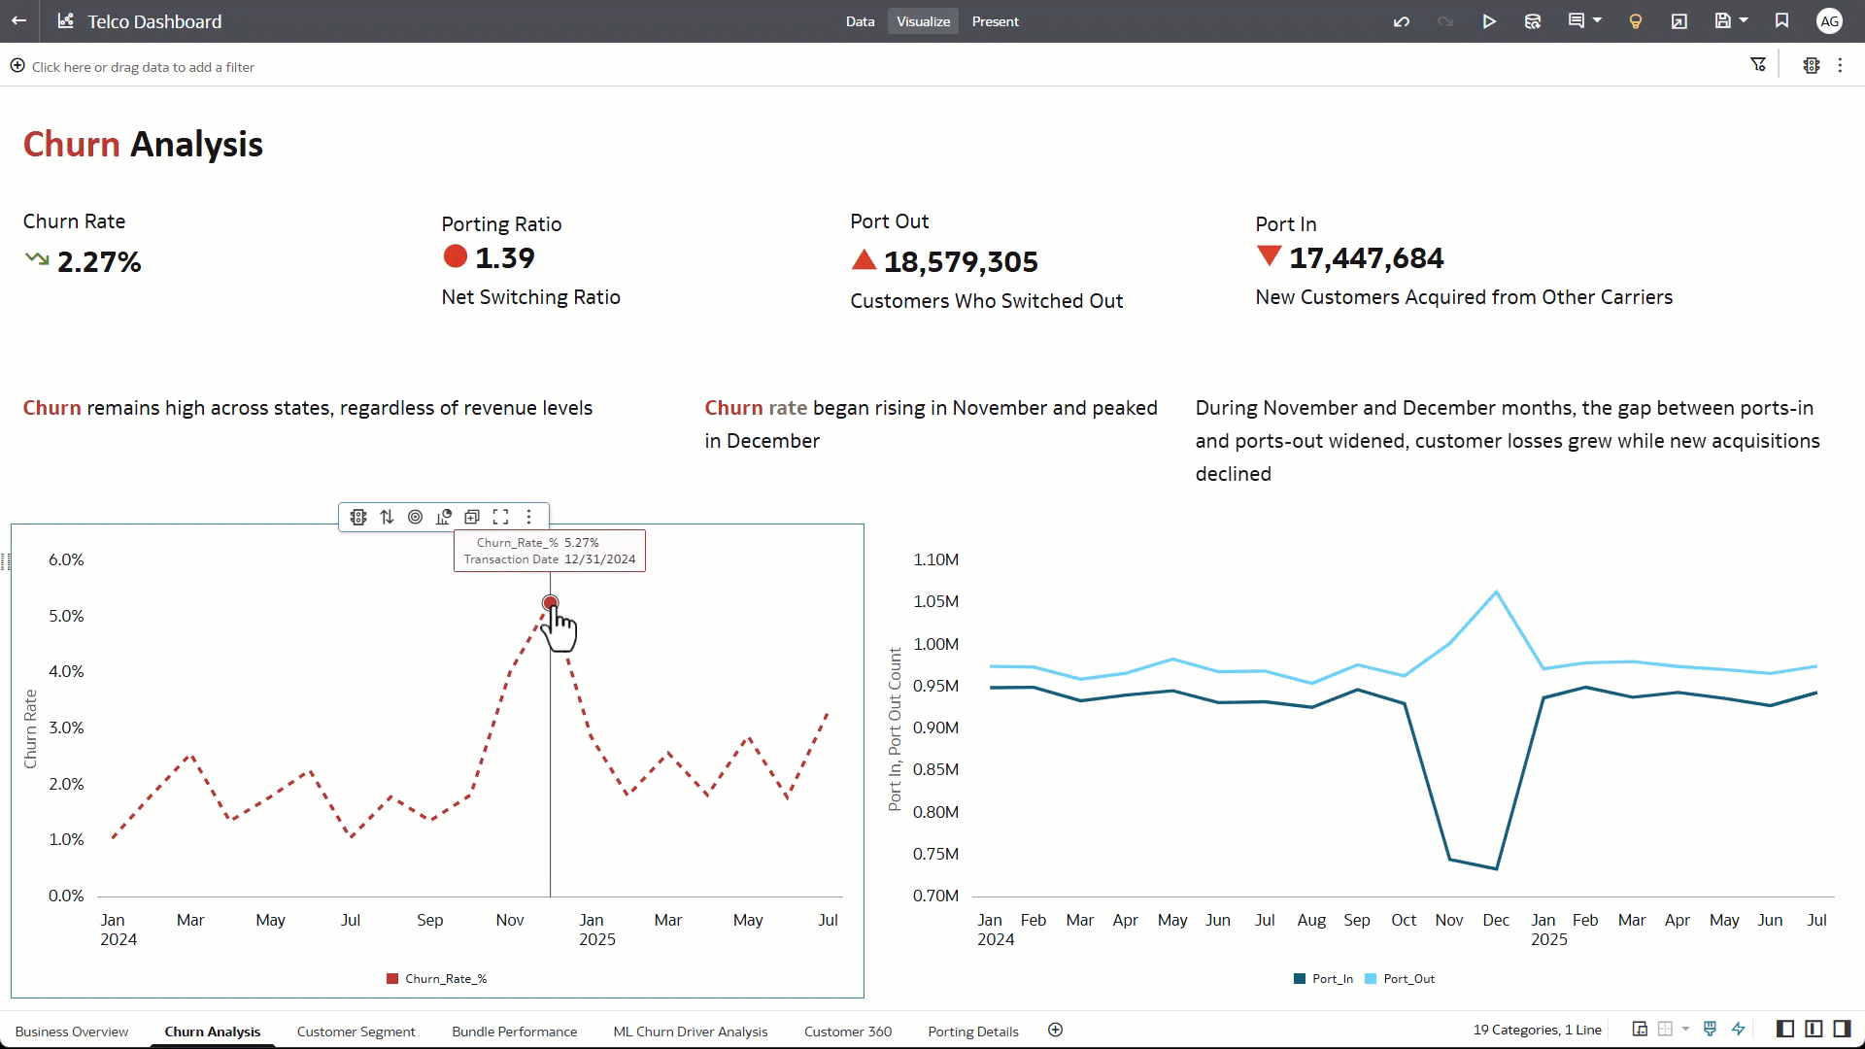
Task: Undo the last dashboard change
Action: tap(1402, 20)
